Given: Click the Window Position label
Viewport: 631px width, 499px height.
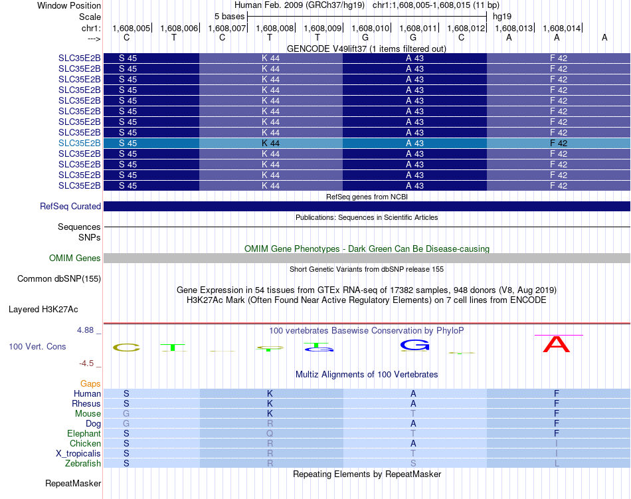Looking at the screenshot, I should [x=69, y=5].
